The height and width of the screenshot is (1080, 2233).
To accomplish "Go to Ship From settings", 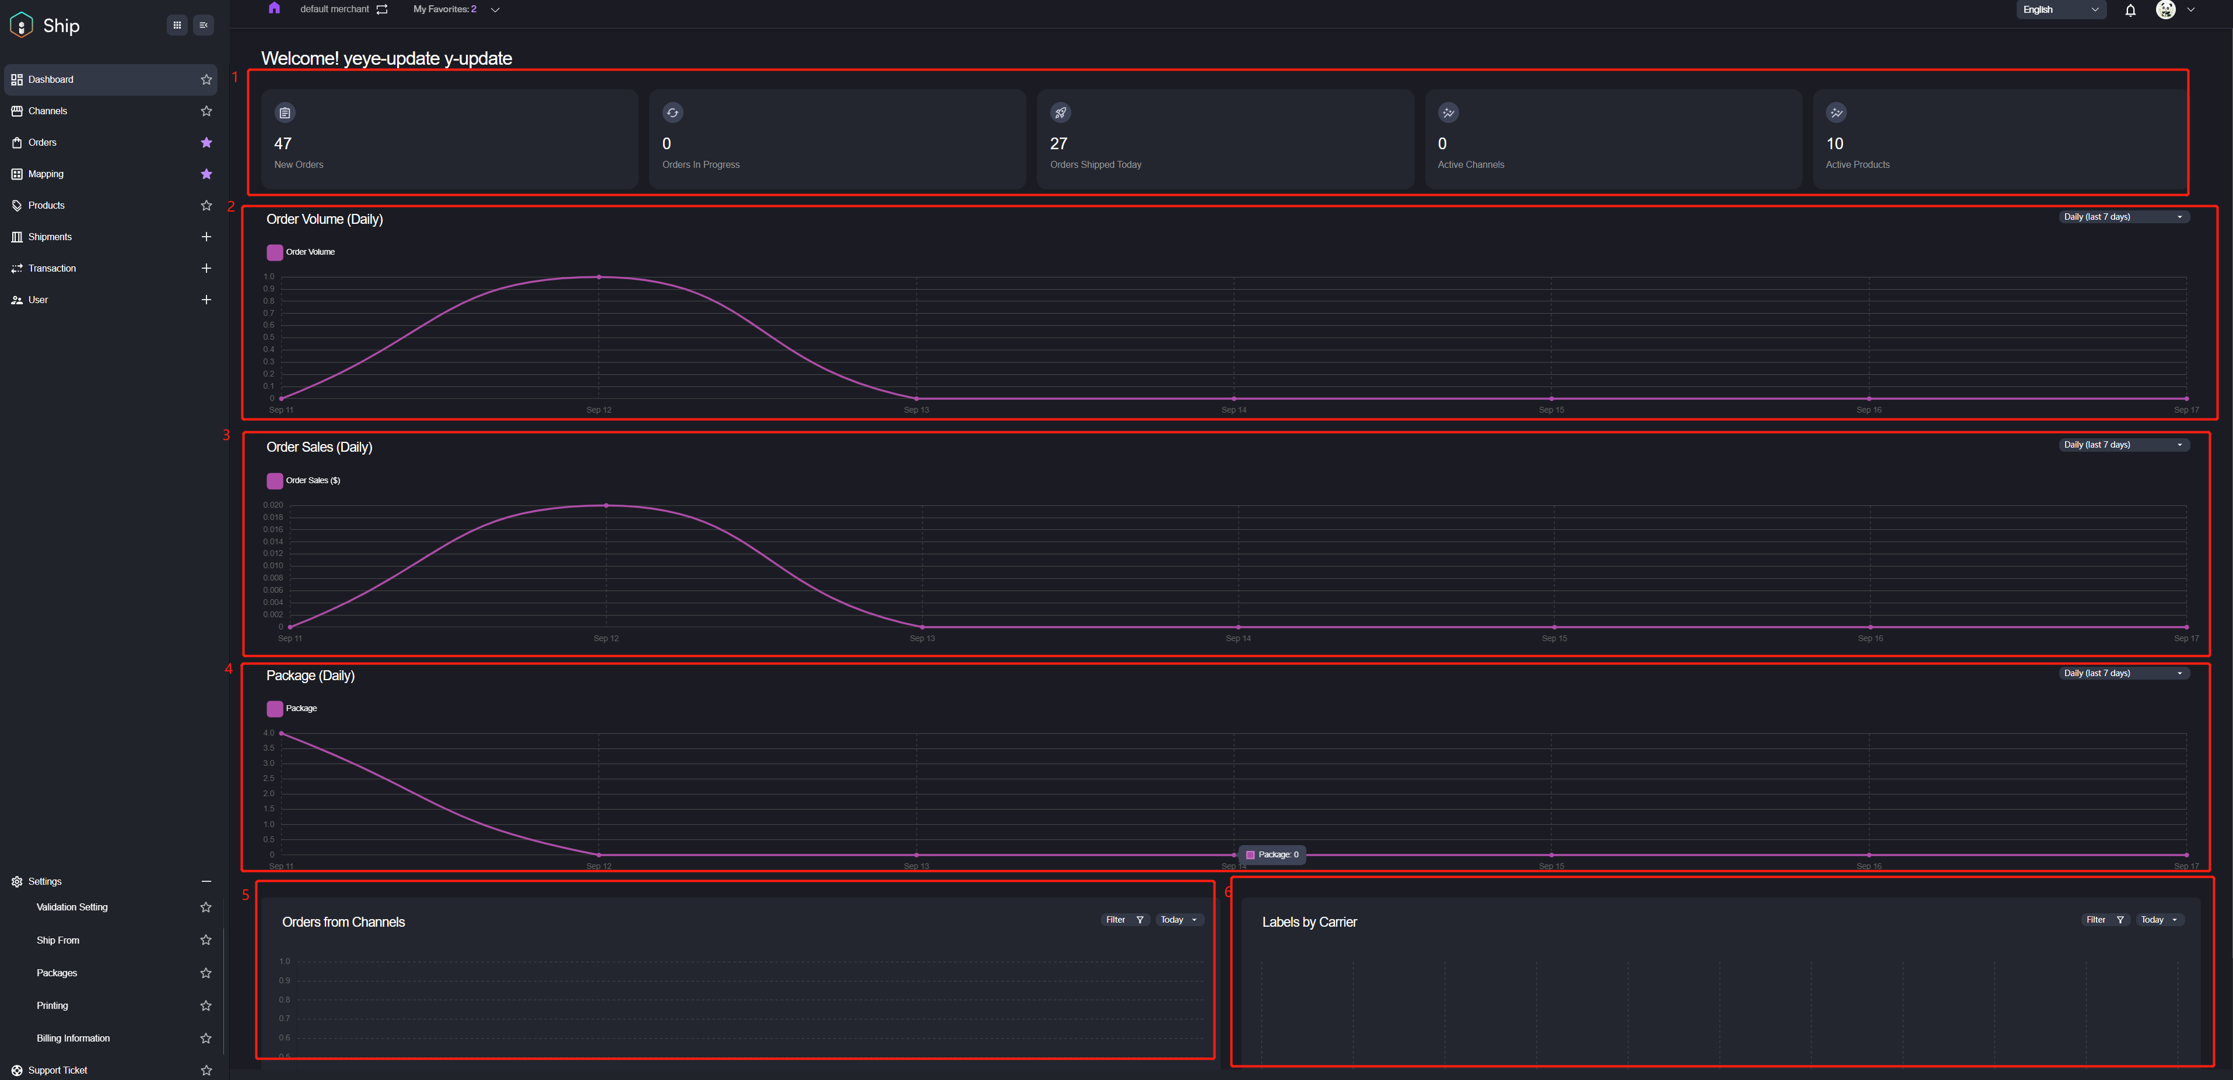I will point(58,940).
